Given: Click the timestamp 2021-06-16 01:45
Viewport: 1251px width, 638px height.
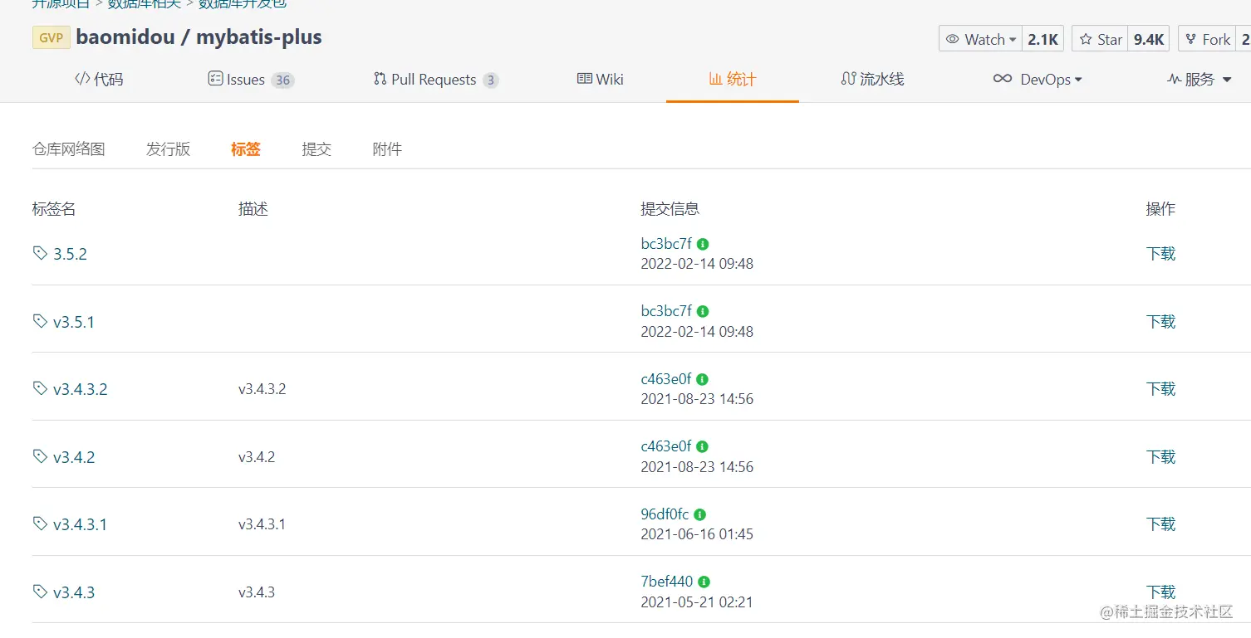Looking at the screenshot, I should (697, 534).
